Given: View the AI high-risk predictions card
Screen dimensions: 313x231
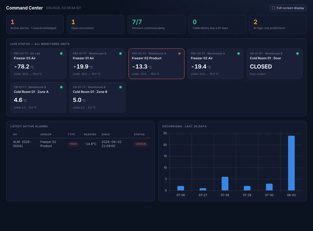Looking at the screenshot, I should 278,24.
